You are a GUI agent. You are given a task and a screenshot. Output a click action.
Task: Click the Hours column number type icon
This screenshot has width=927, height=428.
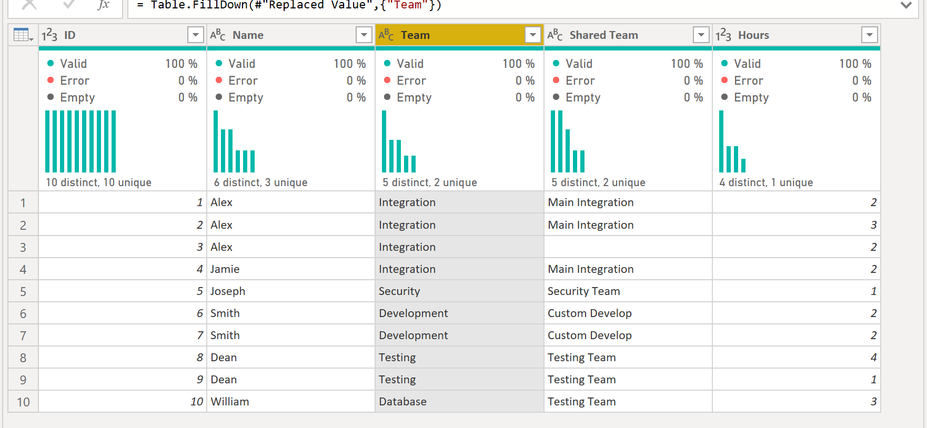[723, 35]
